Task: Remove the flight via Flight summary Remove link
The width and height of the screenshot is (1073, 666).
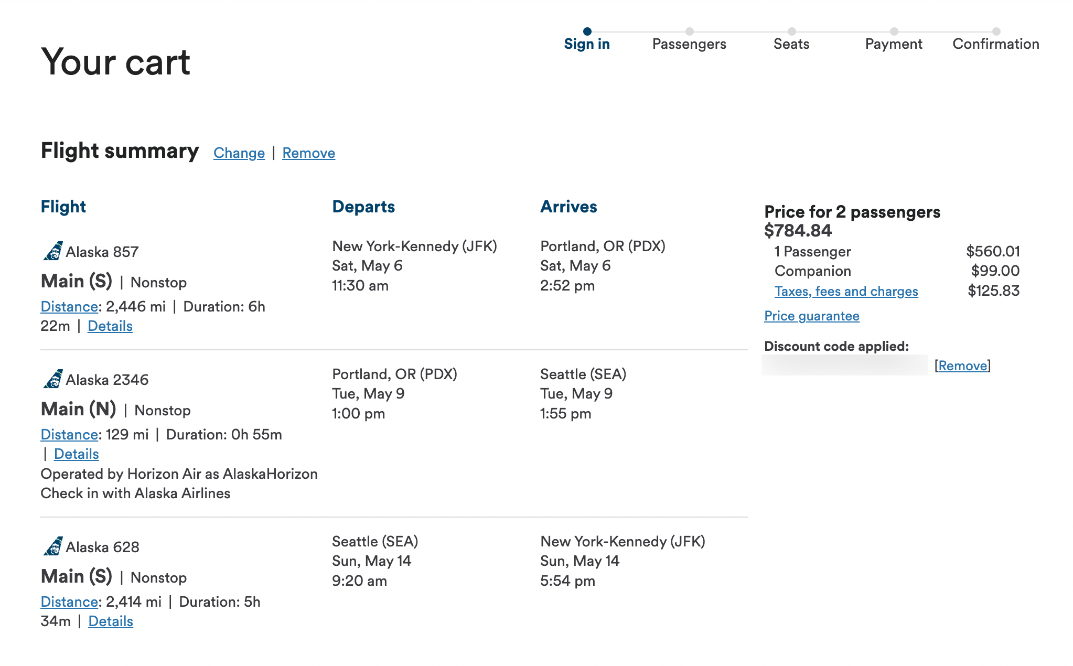Action: (308, 153)
